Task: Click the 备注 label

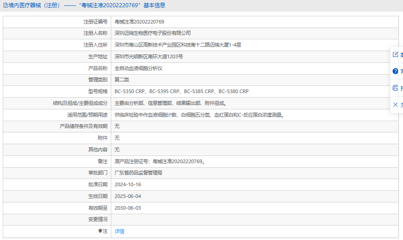Action: [103, 161]
